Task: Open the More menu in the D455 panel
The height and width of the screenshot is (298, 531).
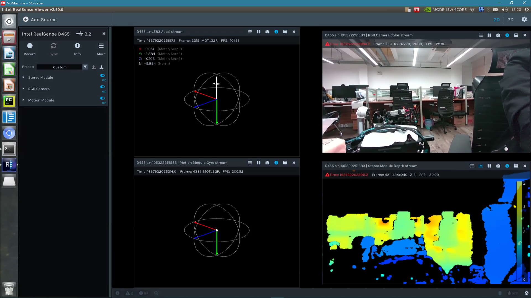Action: point(101,46)
